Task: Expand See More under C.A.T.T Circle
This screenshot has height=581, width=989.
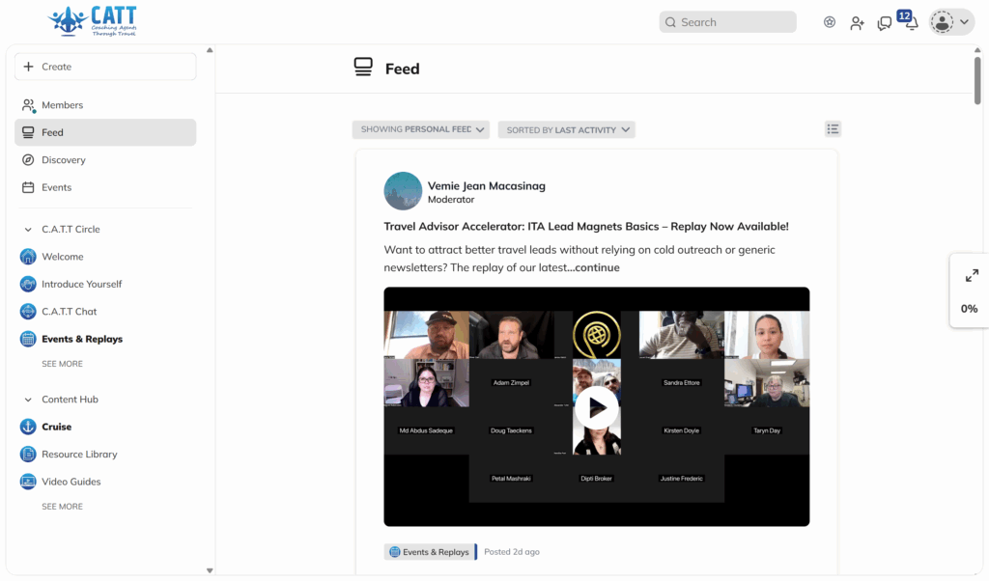Action: 62,364
